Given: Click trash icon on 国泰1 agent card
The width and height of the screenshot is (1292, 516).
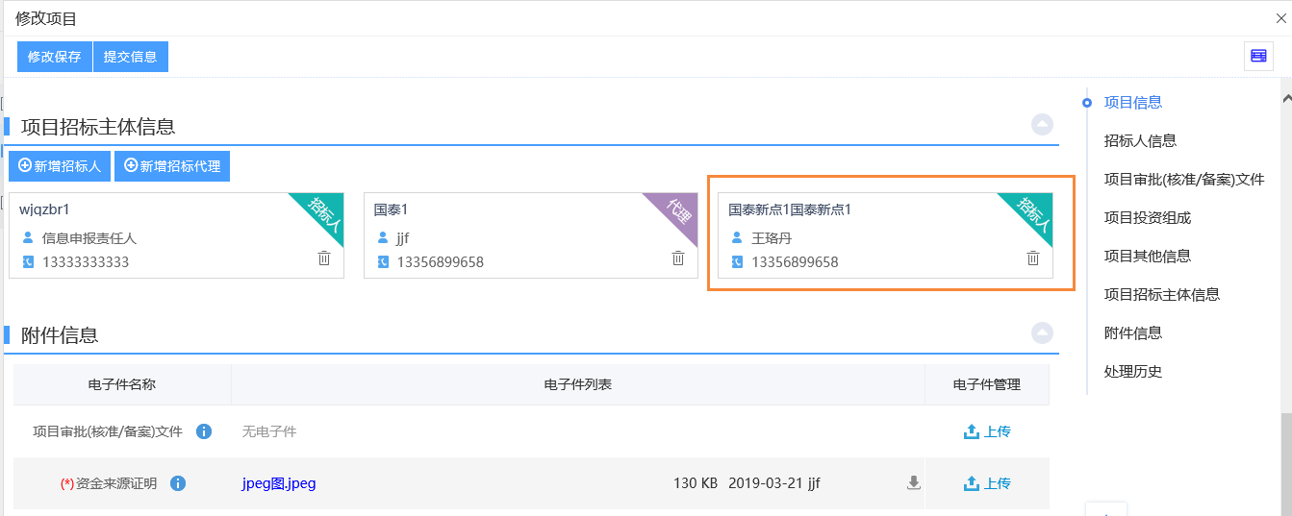Looking at the screenshot, I should click(x=678, y=258).
